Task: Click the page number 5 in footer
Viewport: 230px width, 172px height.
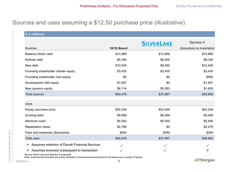Action: pyautogui.click(x=119, y=162)
